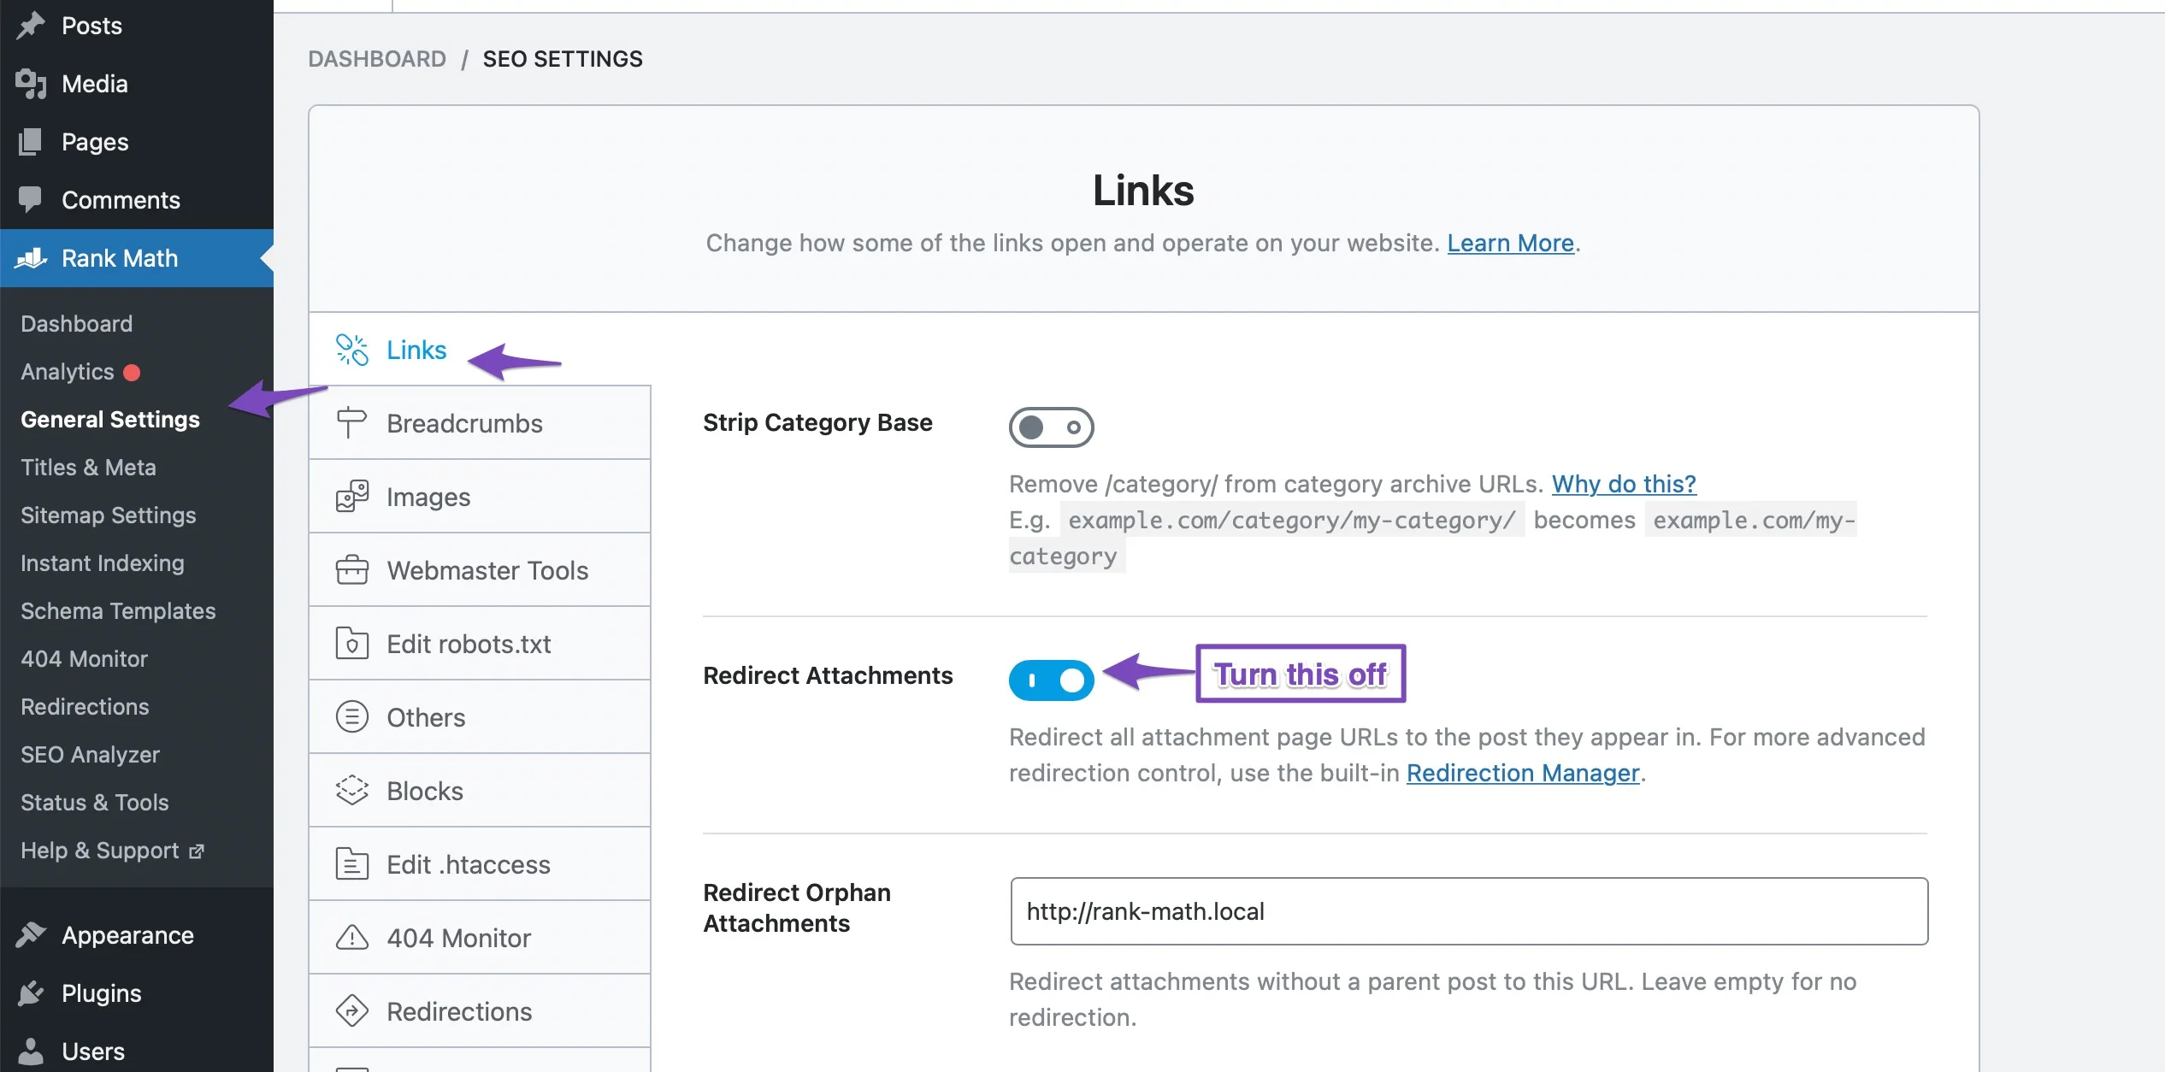Click the Users person icon
The width and height of the screenshot is (2165, 1072).
[31, 1051]
